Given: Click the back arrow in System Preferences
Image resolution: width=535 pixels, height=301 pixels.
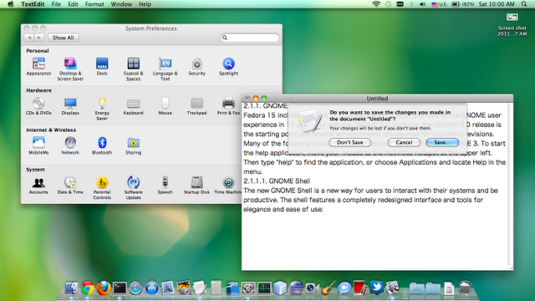Looking at the screenshot, I should pos(29,38).
